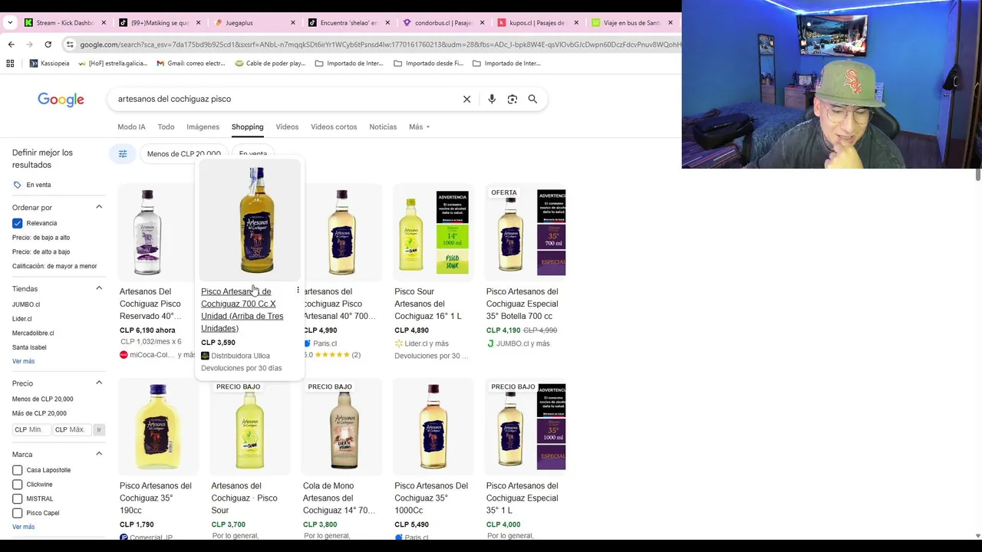Open site information icon in address bar
Image resolution: width=982 pixels, height=552 pixels.
point(70,44)
